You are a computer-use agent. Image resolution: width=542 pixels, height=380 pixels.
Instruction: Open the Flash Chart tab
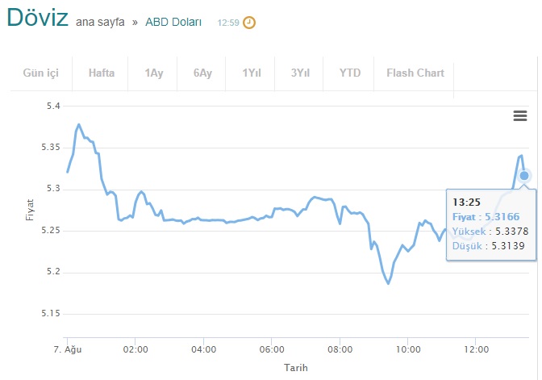point(414,73)
